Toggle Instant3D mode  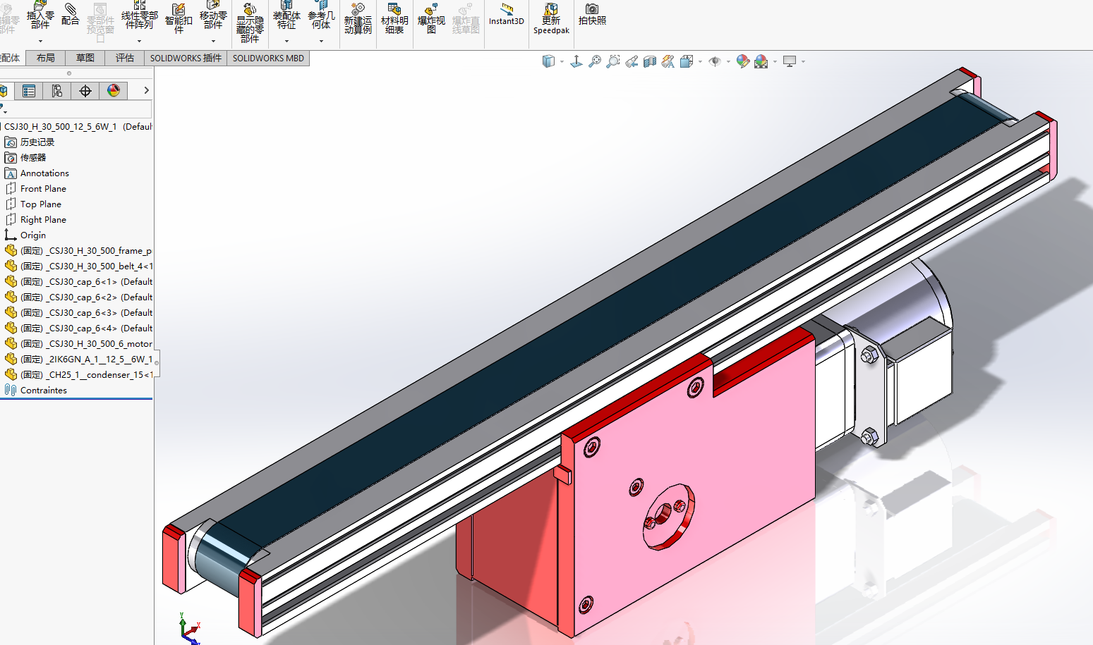[x=507, y=14]
